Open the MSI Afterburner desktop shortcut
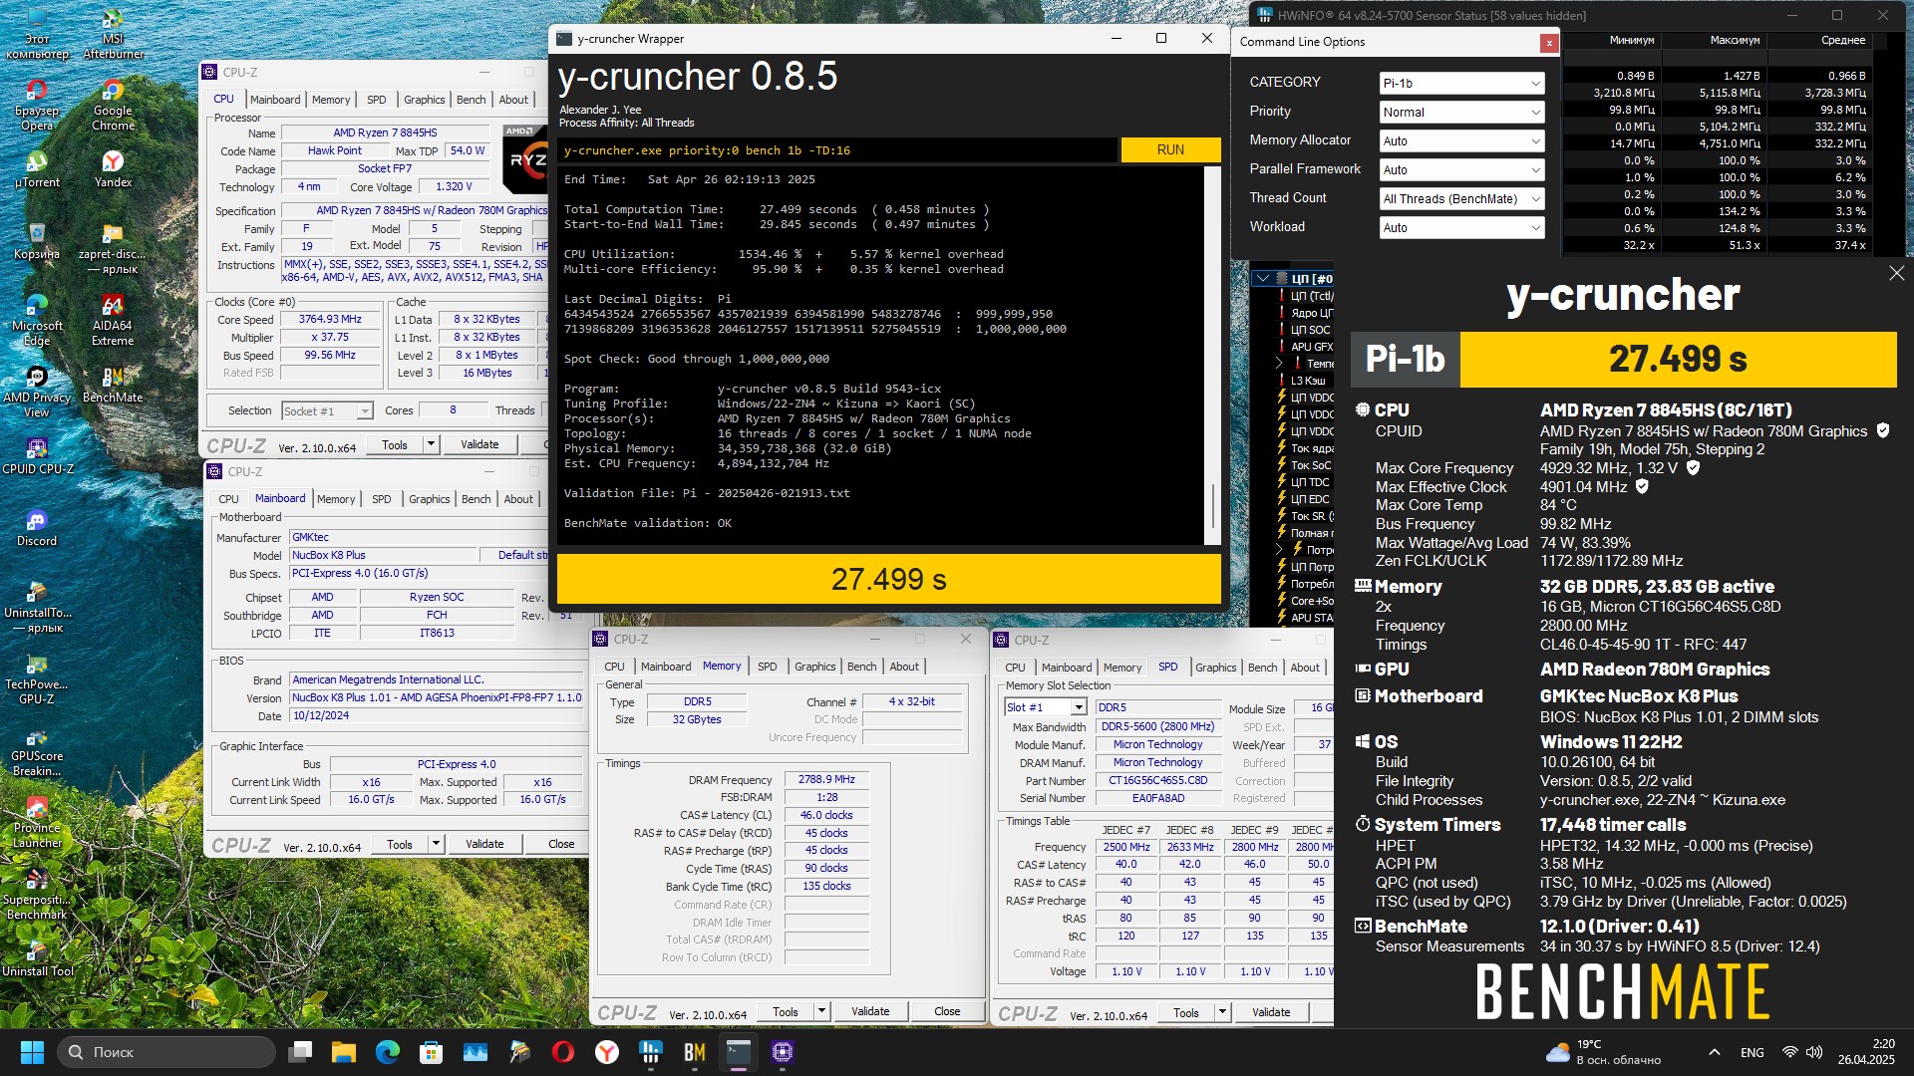The width and height of the screenshot is (1914, 1076). [x=113, y=34]
